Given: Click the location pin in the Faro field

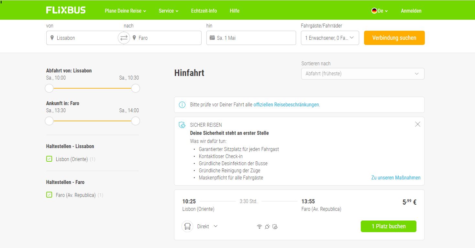Looking at the screenshot, I should [x=134, y=38].
